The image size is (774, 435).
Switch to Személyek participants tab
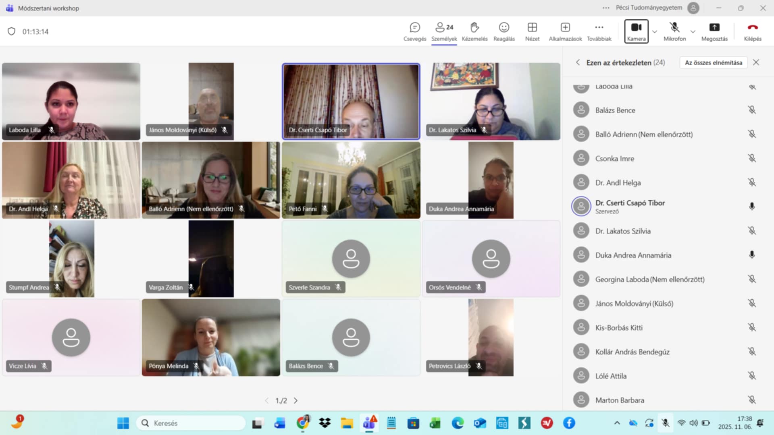pos(444,31)
